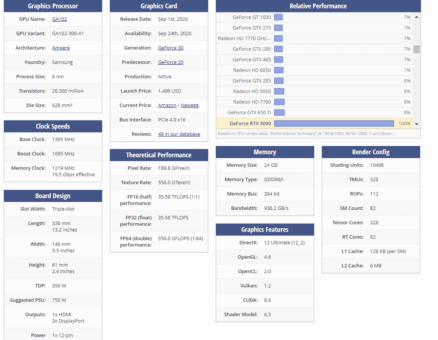438x340 pixels.
Task: Click the Sep 1st, 2020 release date
Action: (x=173, y=19)
